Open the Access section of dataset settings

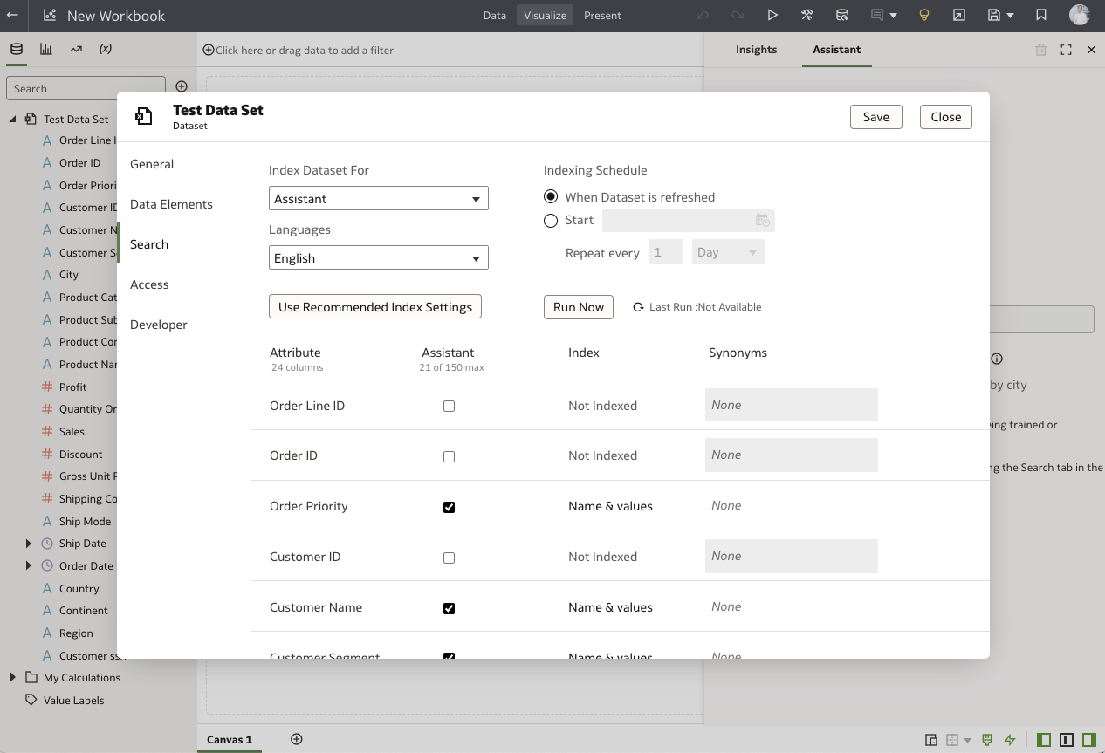pyautogui.click(x=149, y=284)
